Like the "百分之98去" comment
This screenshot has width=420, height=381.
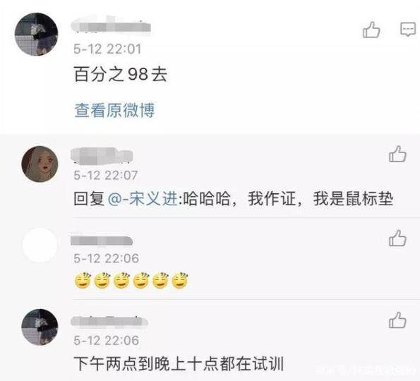[371, 30]
